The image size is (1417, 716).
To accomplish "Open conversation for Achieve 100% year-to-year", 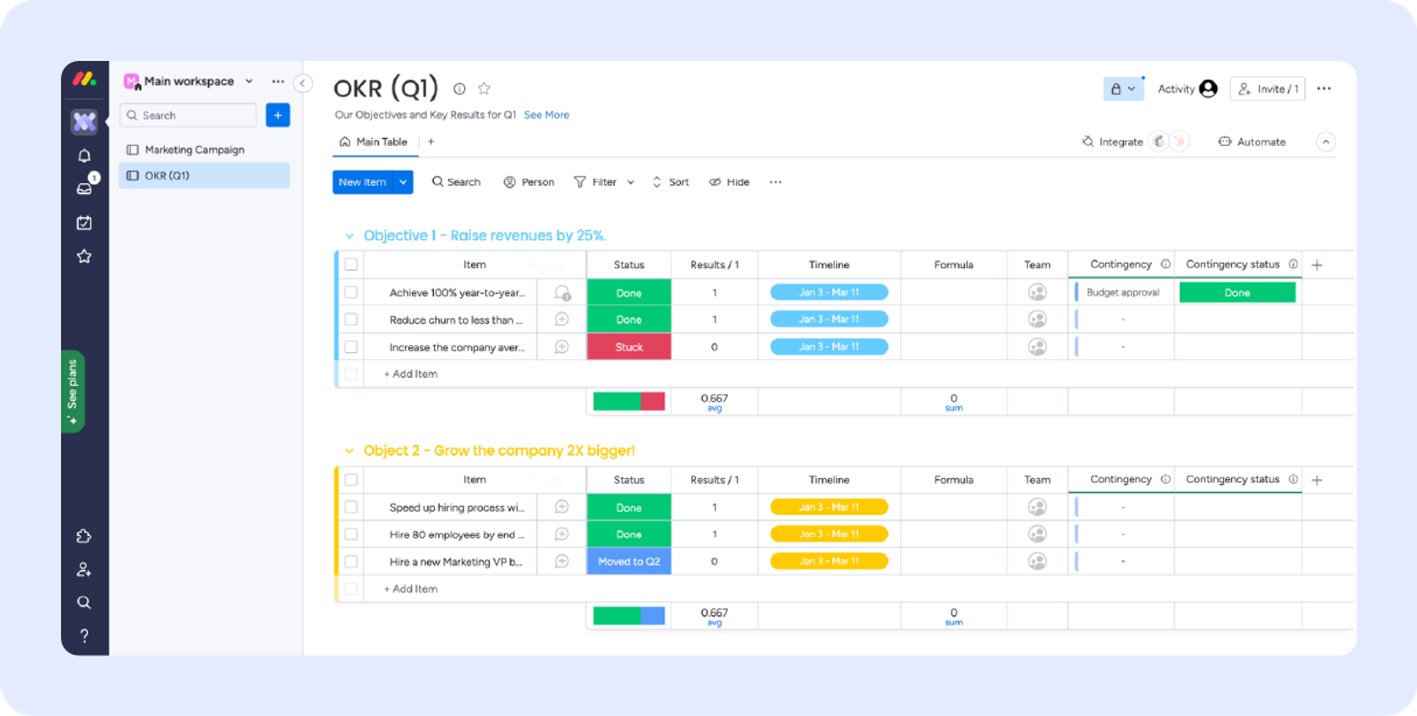I will pos(562,293).
